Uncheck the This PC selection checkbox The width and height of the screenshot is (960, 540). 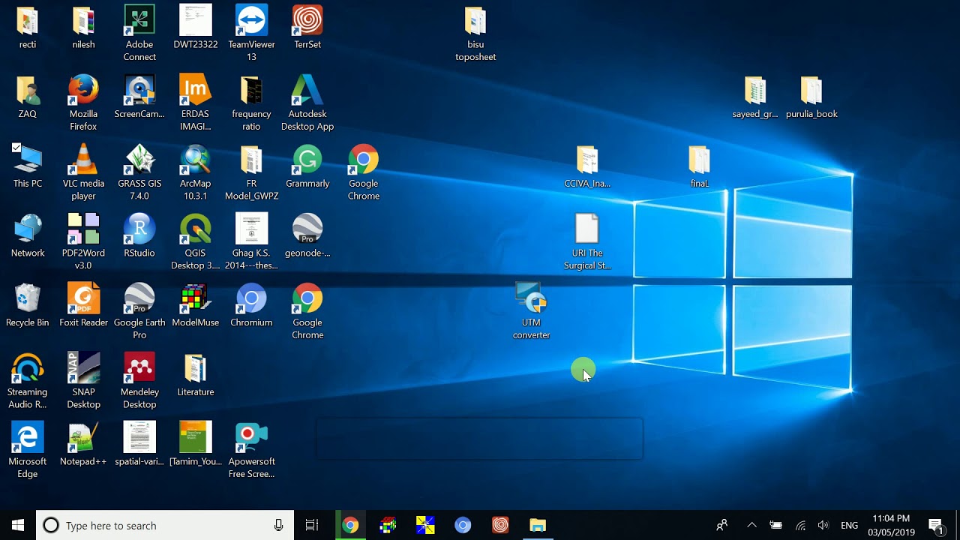(x=16, y=148)
